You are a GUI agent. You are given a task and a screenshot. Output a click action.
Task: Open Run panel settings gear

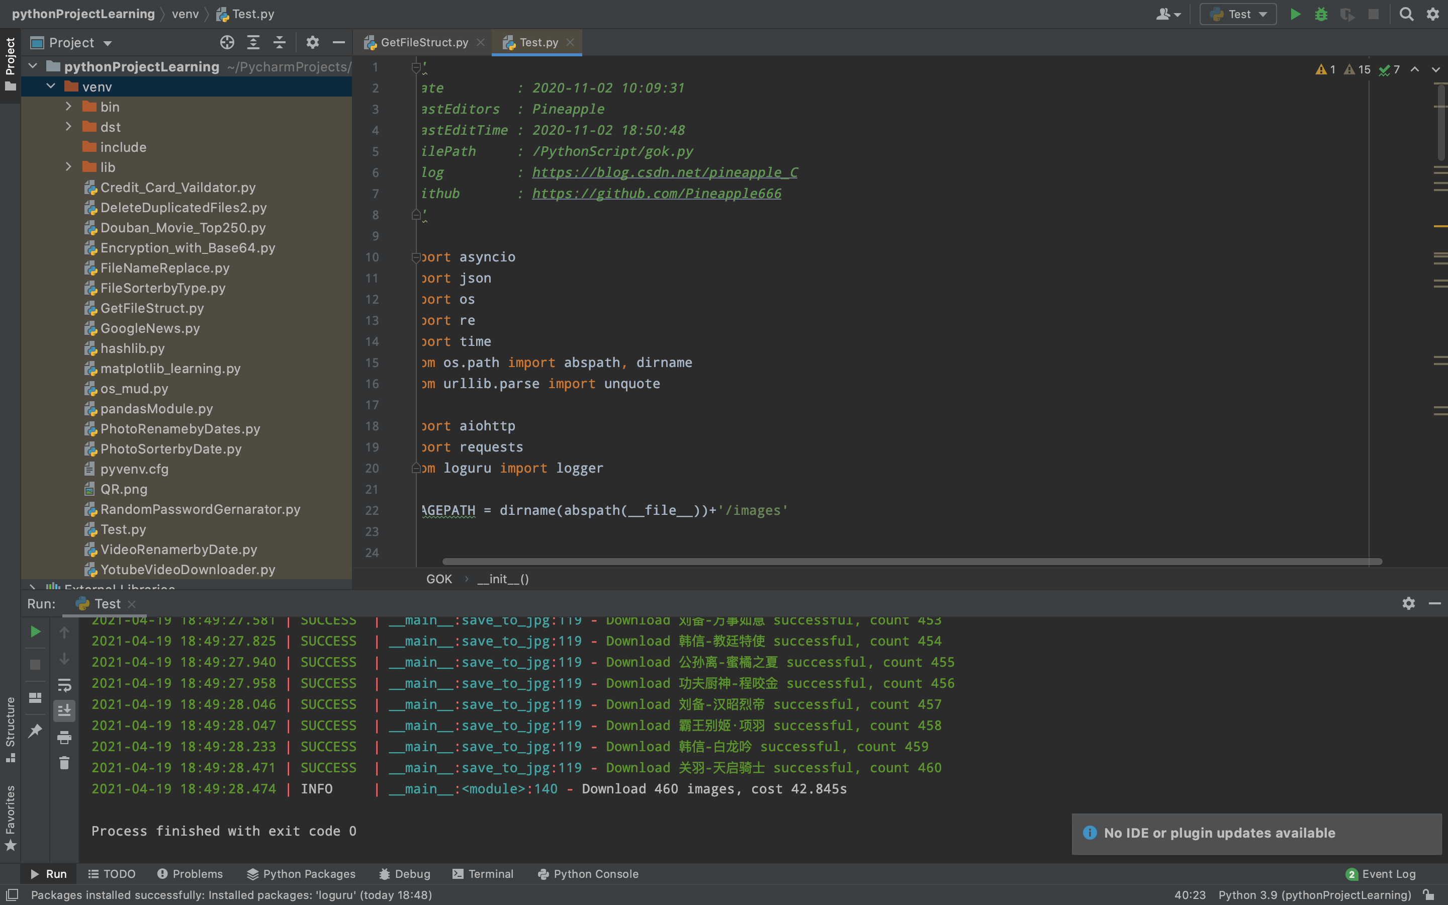point(1408,603)
